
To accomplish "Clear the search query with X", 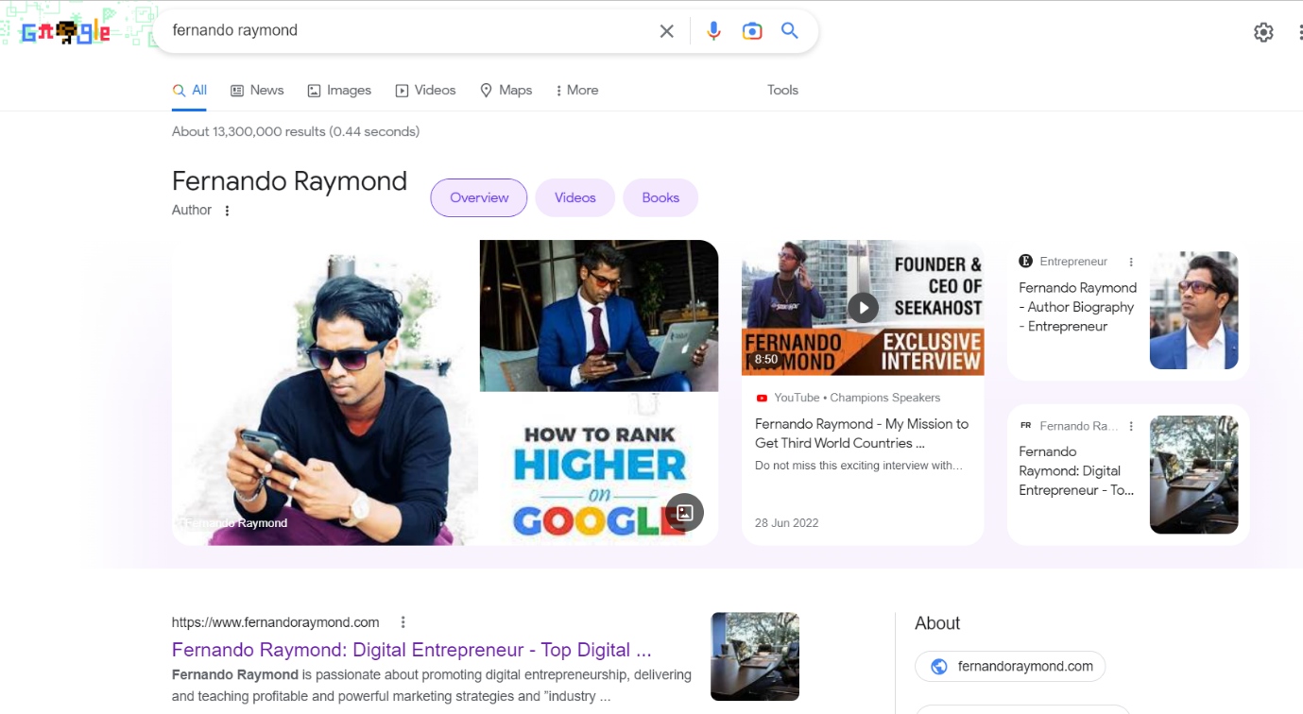I will tap(666, 31).
